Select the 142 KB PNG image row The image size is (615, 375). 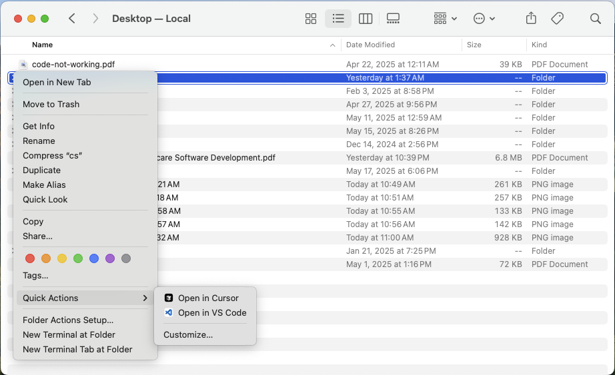pos(307,224)
